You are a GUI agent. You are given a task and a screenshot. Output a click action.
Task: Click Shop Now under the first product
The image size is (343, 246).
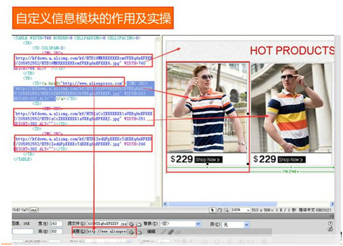(x=208, y=160)
